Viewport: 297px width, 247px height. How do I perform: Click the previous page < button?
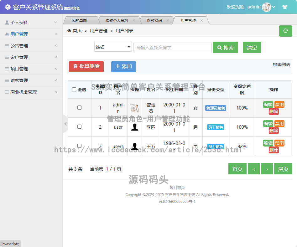pos(254,169)
